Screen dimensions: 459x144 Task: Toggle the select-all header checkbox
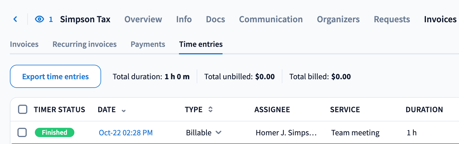[23, 109]
